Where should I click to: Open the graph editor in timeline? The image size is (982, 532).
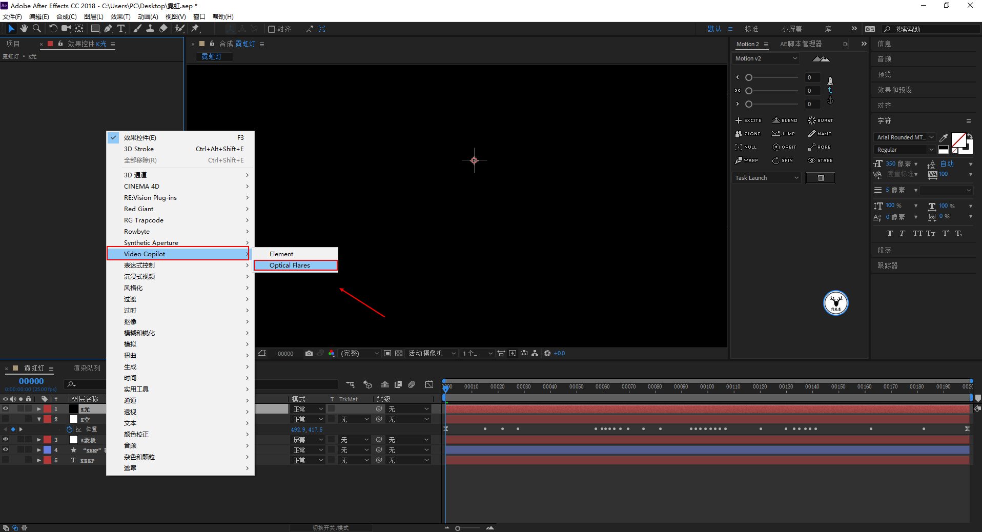429,384
